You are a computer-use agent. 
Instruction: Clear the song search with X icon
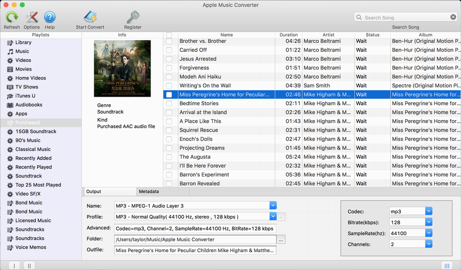pyautogui.click(x=453, y=17)
